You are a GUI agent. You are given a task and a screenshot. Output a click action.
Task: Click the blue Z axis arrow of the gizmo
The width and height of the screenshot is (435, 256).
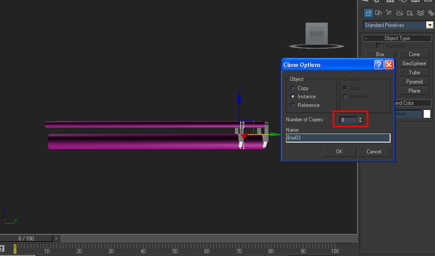click(239, 97)
